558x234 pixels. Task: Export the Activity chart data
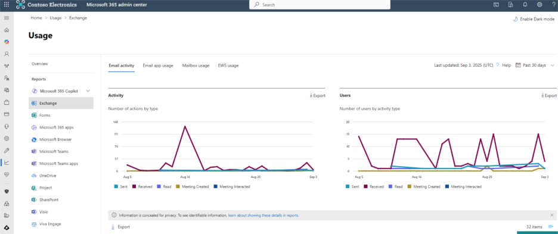point(317,96)
